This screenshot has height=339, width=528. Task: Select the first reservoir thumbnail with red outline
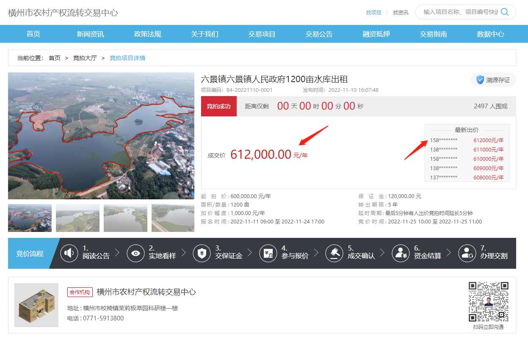[x=30, y=218]
